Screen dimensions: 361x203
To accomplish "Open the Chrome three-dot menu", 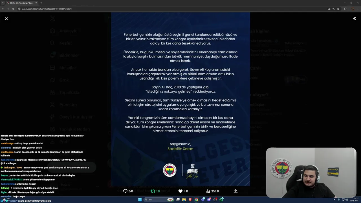I will coord(358,9).
